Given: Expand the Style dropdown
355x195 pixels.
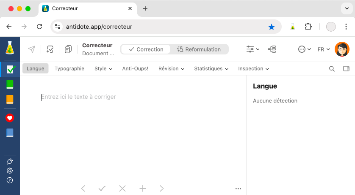Looking at the screenshot, I should coord(103,68).
